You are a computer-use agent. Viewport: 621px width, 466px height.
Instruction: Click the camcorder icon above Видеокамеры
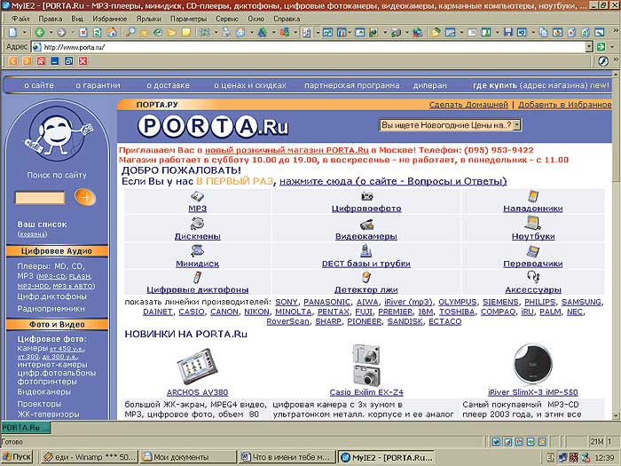[366, 225]
